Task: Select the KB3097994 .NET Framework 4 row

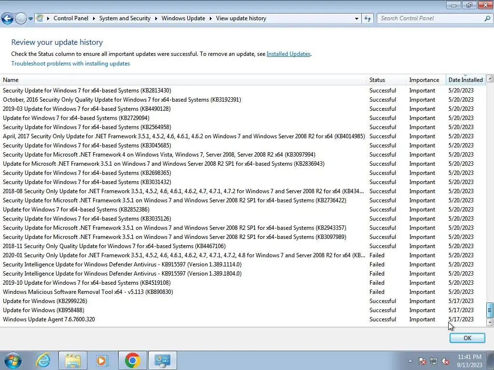Action: [243, 155]
